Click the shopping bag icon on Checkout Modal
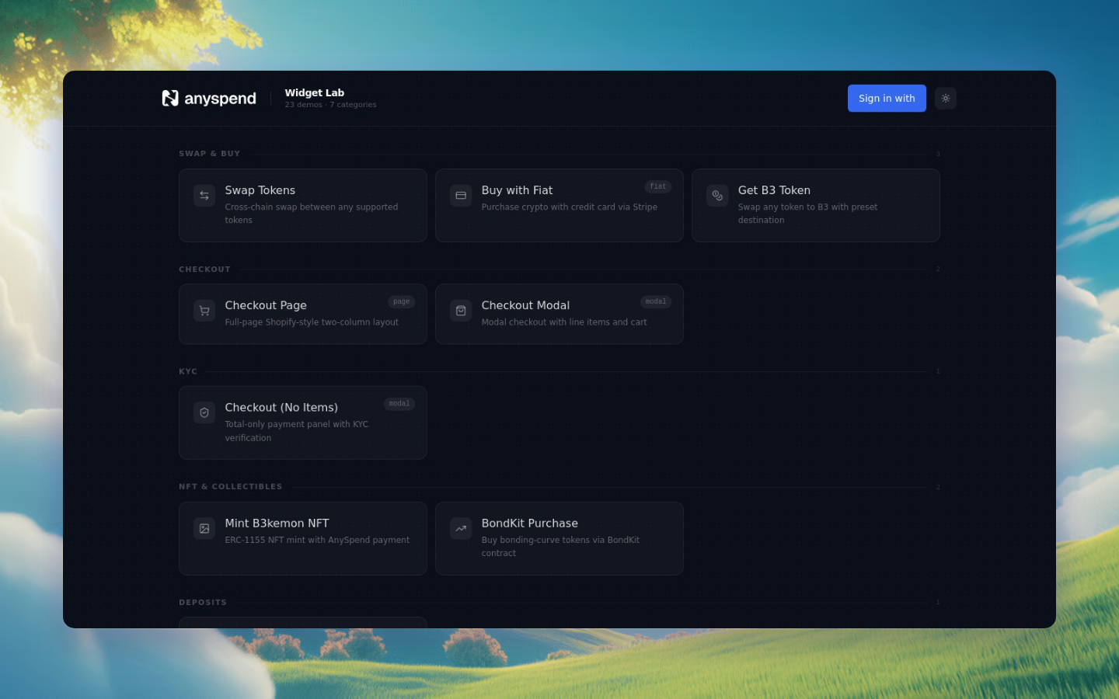This screenshot has width=1119, height=699. (461, 311)
